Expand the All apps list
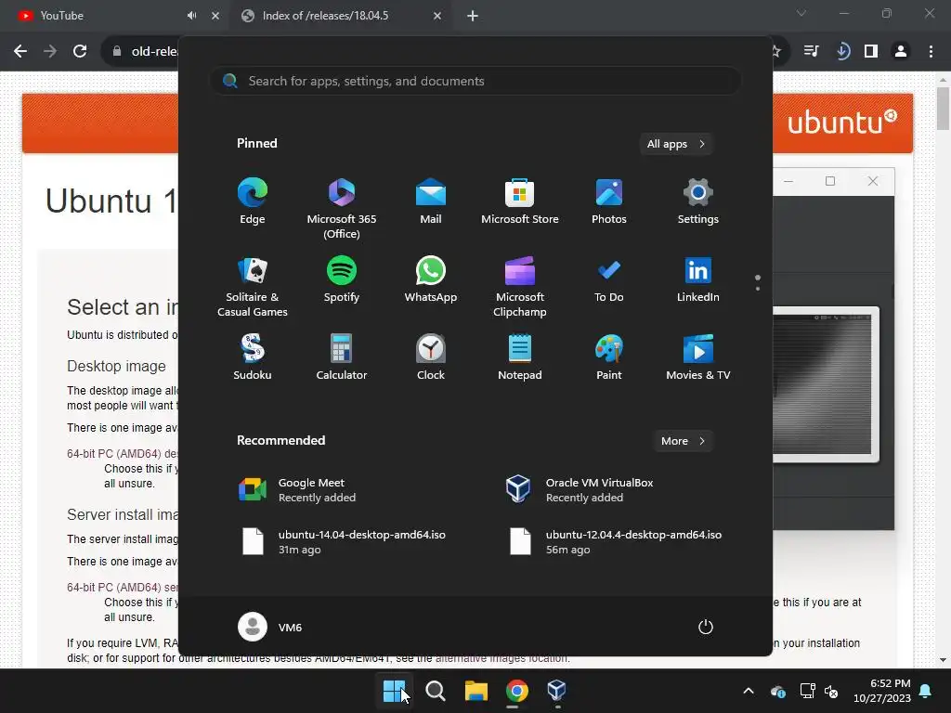Screen dimensions: 951x713 point(676,144)
